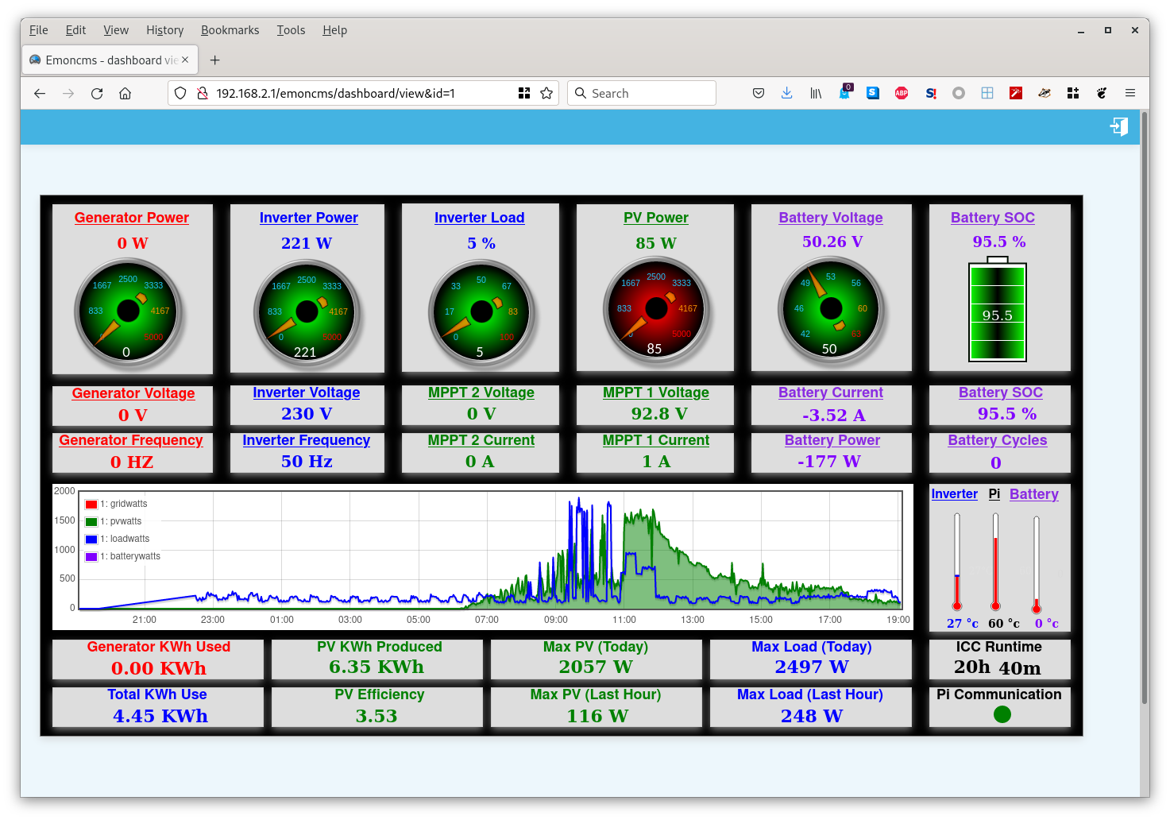This screenshot has height=820, width=1170.
Task: Open the Battery Voltage link
Action: coord(830,218)
